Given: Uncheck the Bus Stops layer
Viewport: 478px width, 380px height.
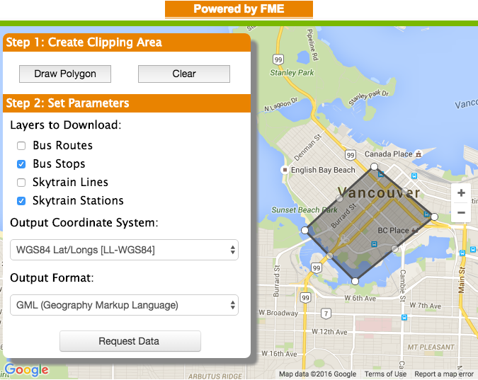Looking at the screenshot, I should point(21,164).
